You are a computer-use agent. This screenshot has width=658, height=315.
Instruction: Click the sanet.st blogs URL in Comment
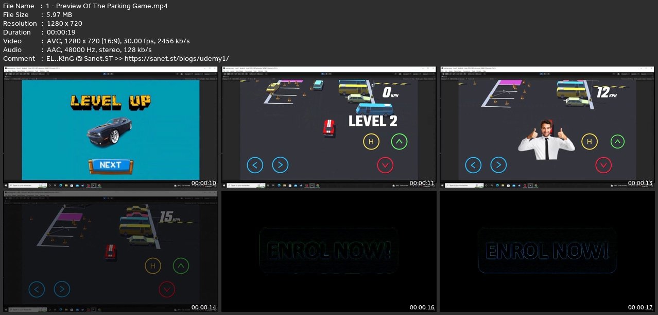click(x=177, y=58)
